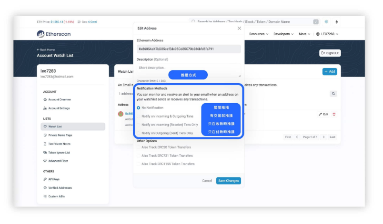Viewport: 383px width, 224px height.
Task: Enable Also Track ERC20 Token Transfers
Action: click(x=139, y=147)
